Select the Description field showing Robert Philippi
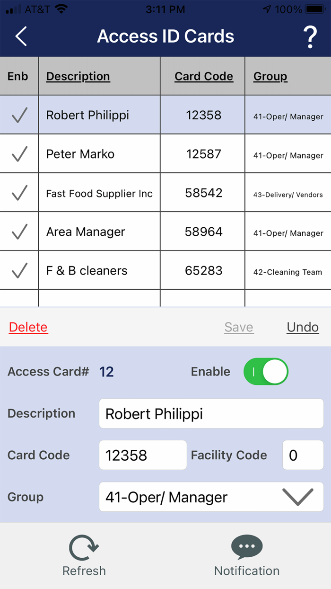The width and height of the screenshot is (331, 589). click(211, 413)
